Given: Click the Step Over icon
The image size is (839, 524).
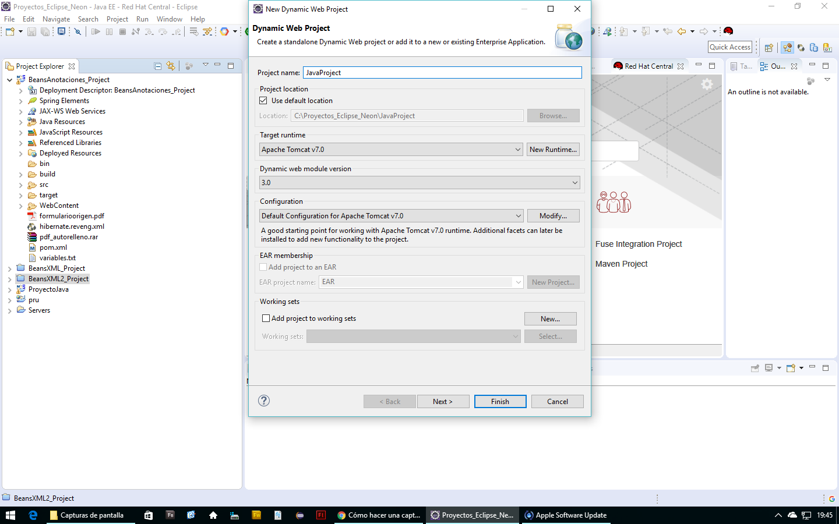Looking at the screenshot, I should [163, 31].
